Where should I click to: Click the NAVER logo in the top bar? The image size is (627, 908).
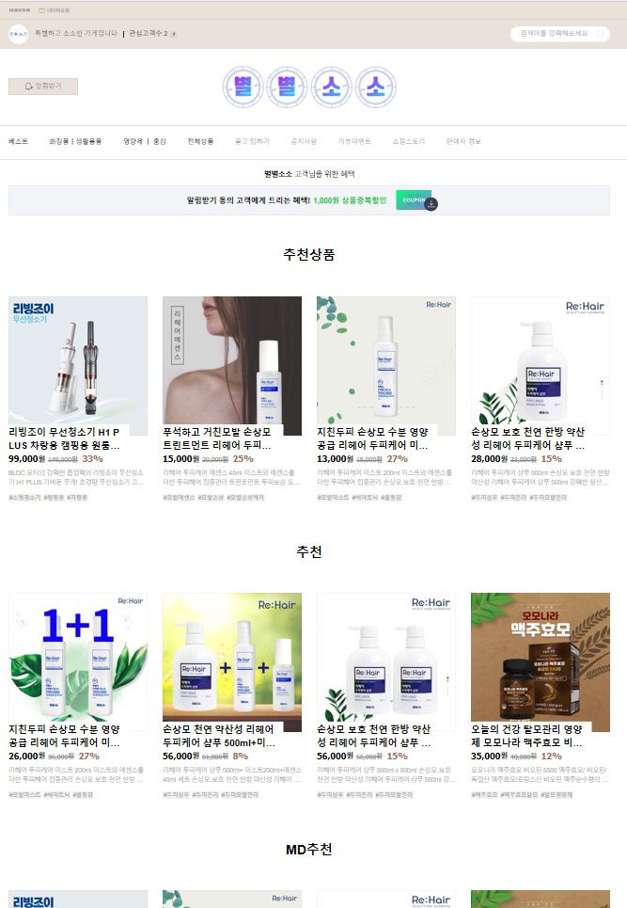click(20, 10)
